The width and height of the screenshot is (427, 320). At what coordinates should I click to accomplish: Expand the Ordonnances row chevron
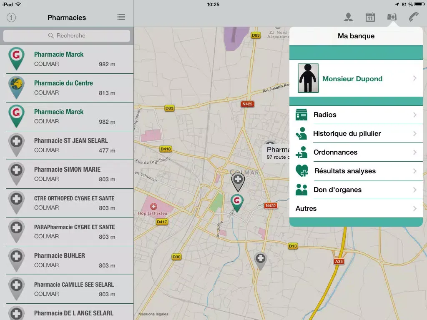coord(415,152)
